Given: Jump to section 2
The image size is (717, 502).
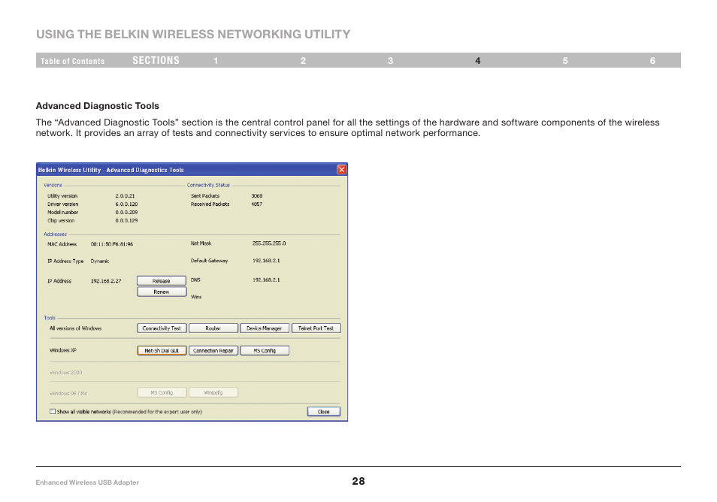Looking at the screenshot, I should [303, 61].
